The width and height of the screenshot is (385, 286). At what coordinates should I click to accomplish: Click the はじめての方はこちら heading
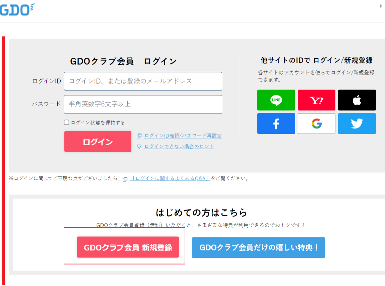tap(201, 213)
